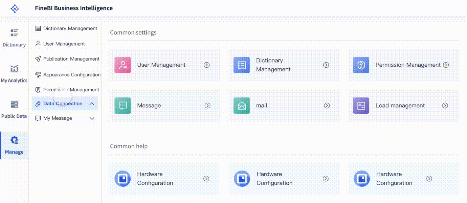Click the arrow on User Management card
467x203 pixels.
tap(207, 65)
